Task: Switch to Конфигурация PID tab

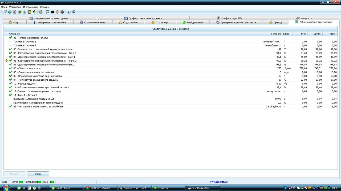Action: click(229, 18)
